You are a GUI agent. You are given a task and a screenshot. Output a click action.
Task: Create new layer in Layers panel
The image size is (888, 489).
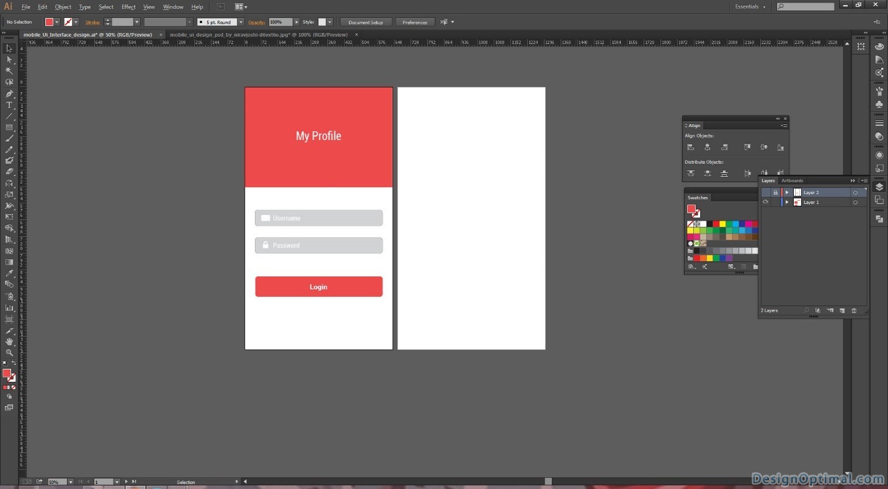(x=841, y=311)
